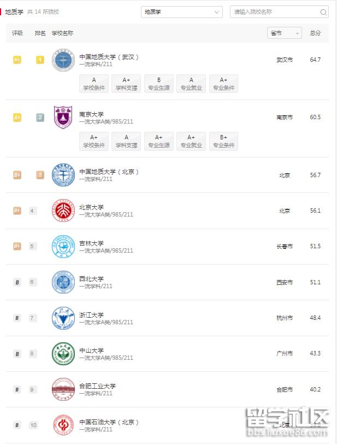Image resolution: width=337 pixels, height=444 pixels.
Task: Click the 中国地质大学（武汉） school logo
Action: point(63,61)
